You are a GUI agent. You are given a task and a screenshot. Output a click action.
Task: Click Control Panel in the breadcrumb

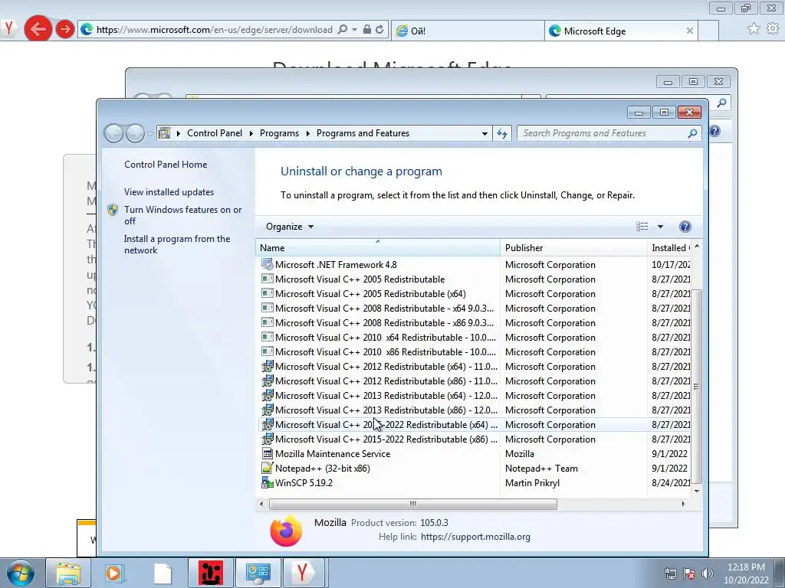click(215, 133)
